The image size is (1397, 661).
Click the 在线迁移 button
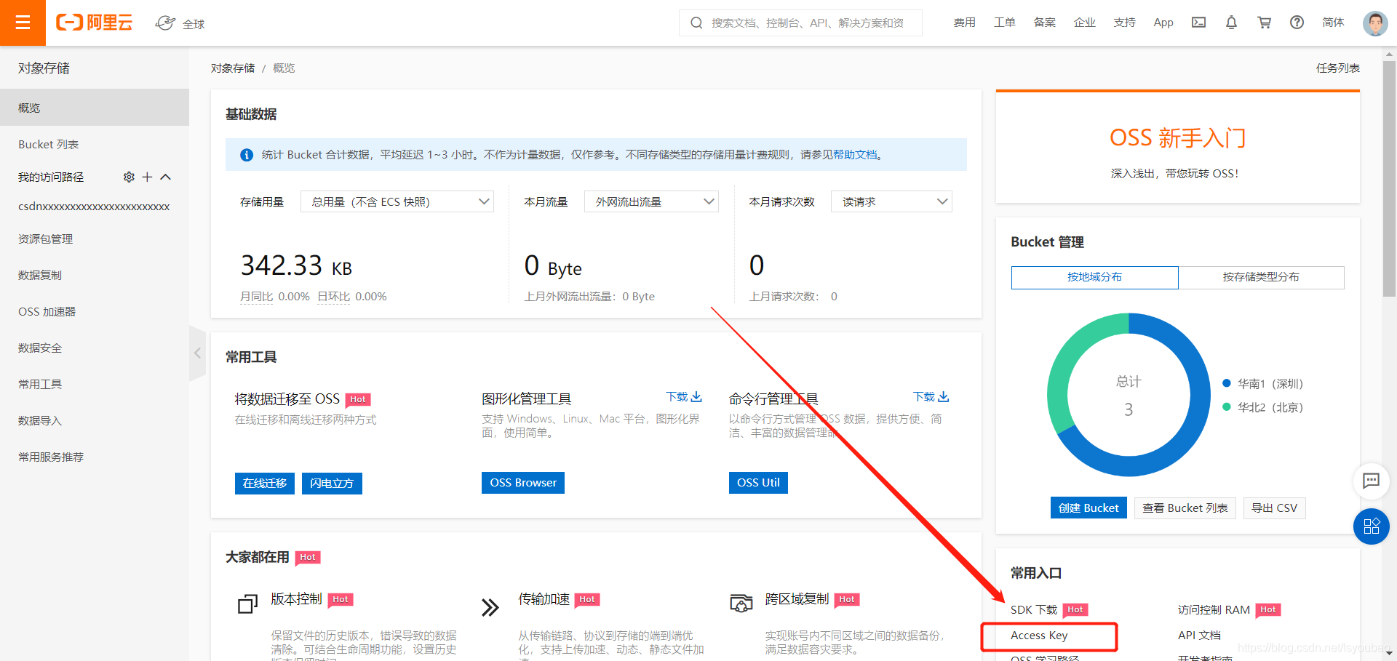pos(265,483)
